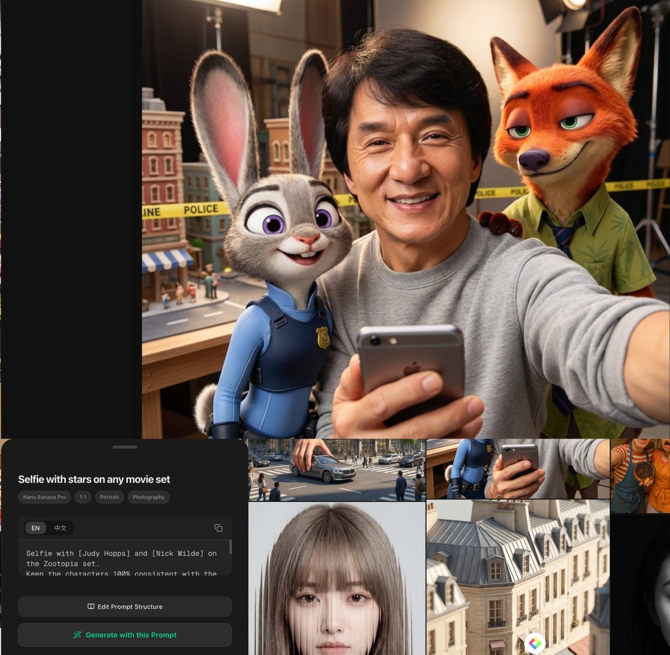Select the Portrait tag

pos(109,497)
